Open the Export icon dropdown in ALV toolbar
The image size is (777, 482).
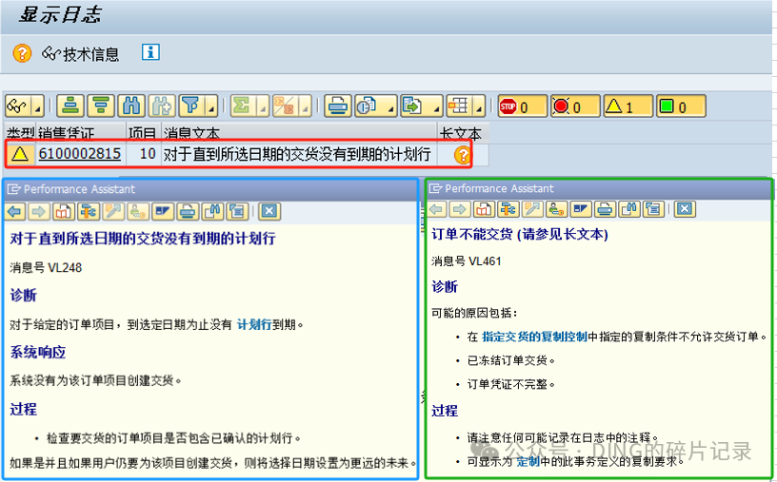[x=421, y=106]
